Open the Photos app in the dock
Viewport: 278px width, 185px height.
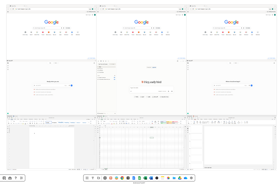tap(168, 178)
